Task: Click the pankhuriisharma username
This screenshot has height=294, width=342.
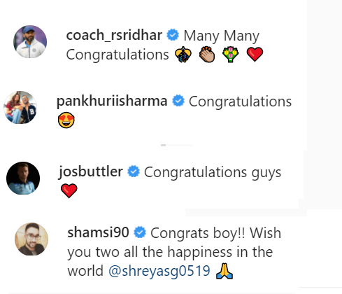Action: 112,102
